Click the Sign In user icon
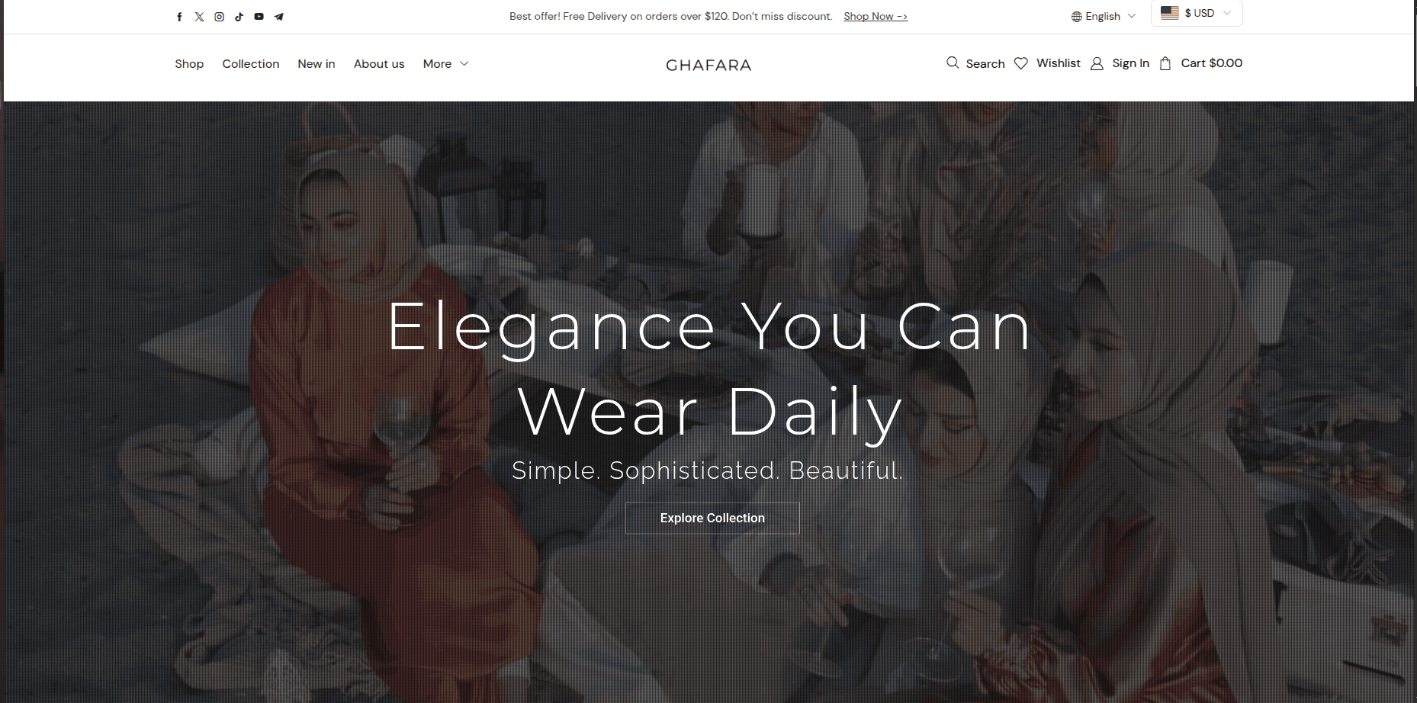1417x703 pixels. click(x=1097, y=64)
